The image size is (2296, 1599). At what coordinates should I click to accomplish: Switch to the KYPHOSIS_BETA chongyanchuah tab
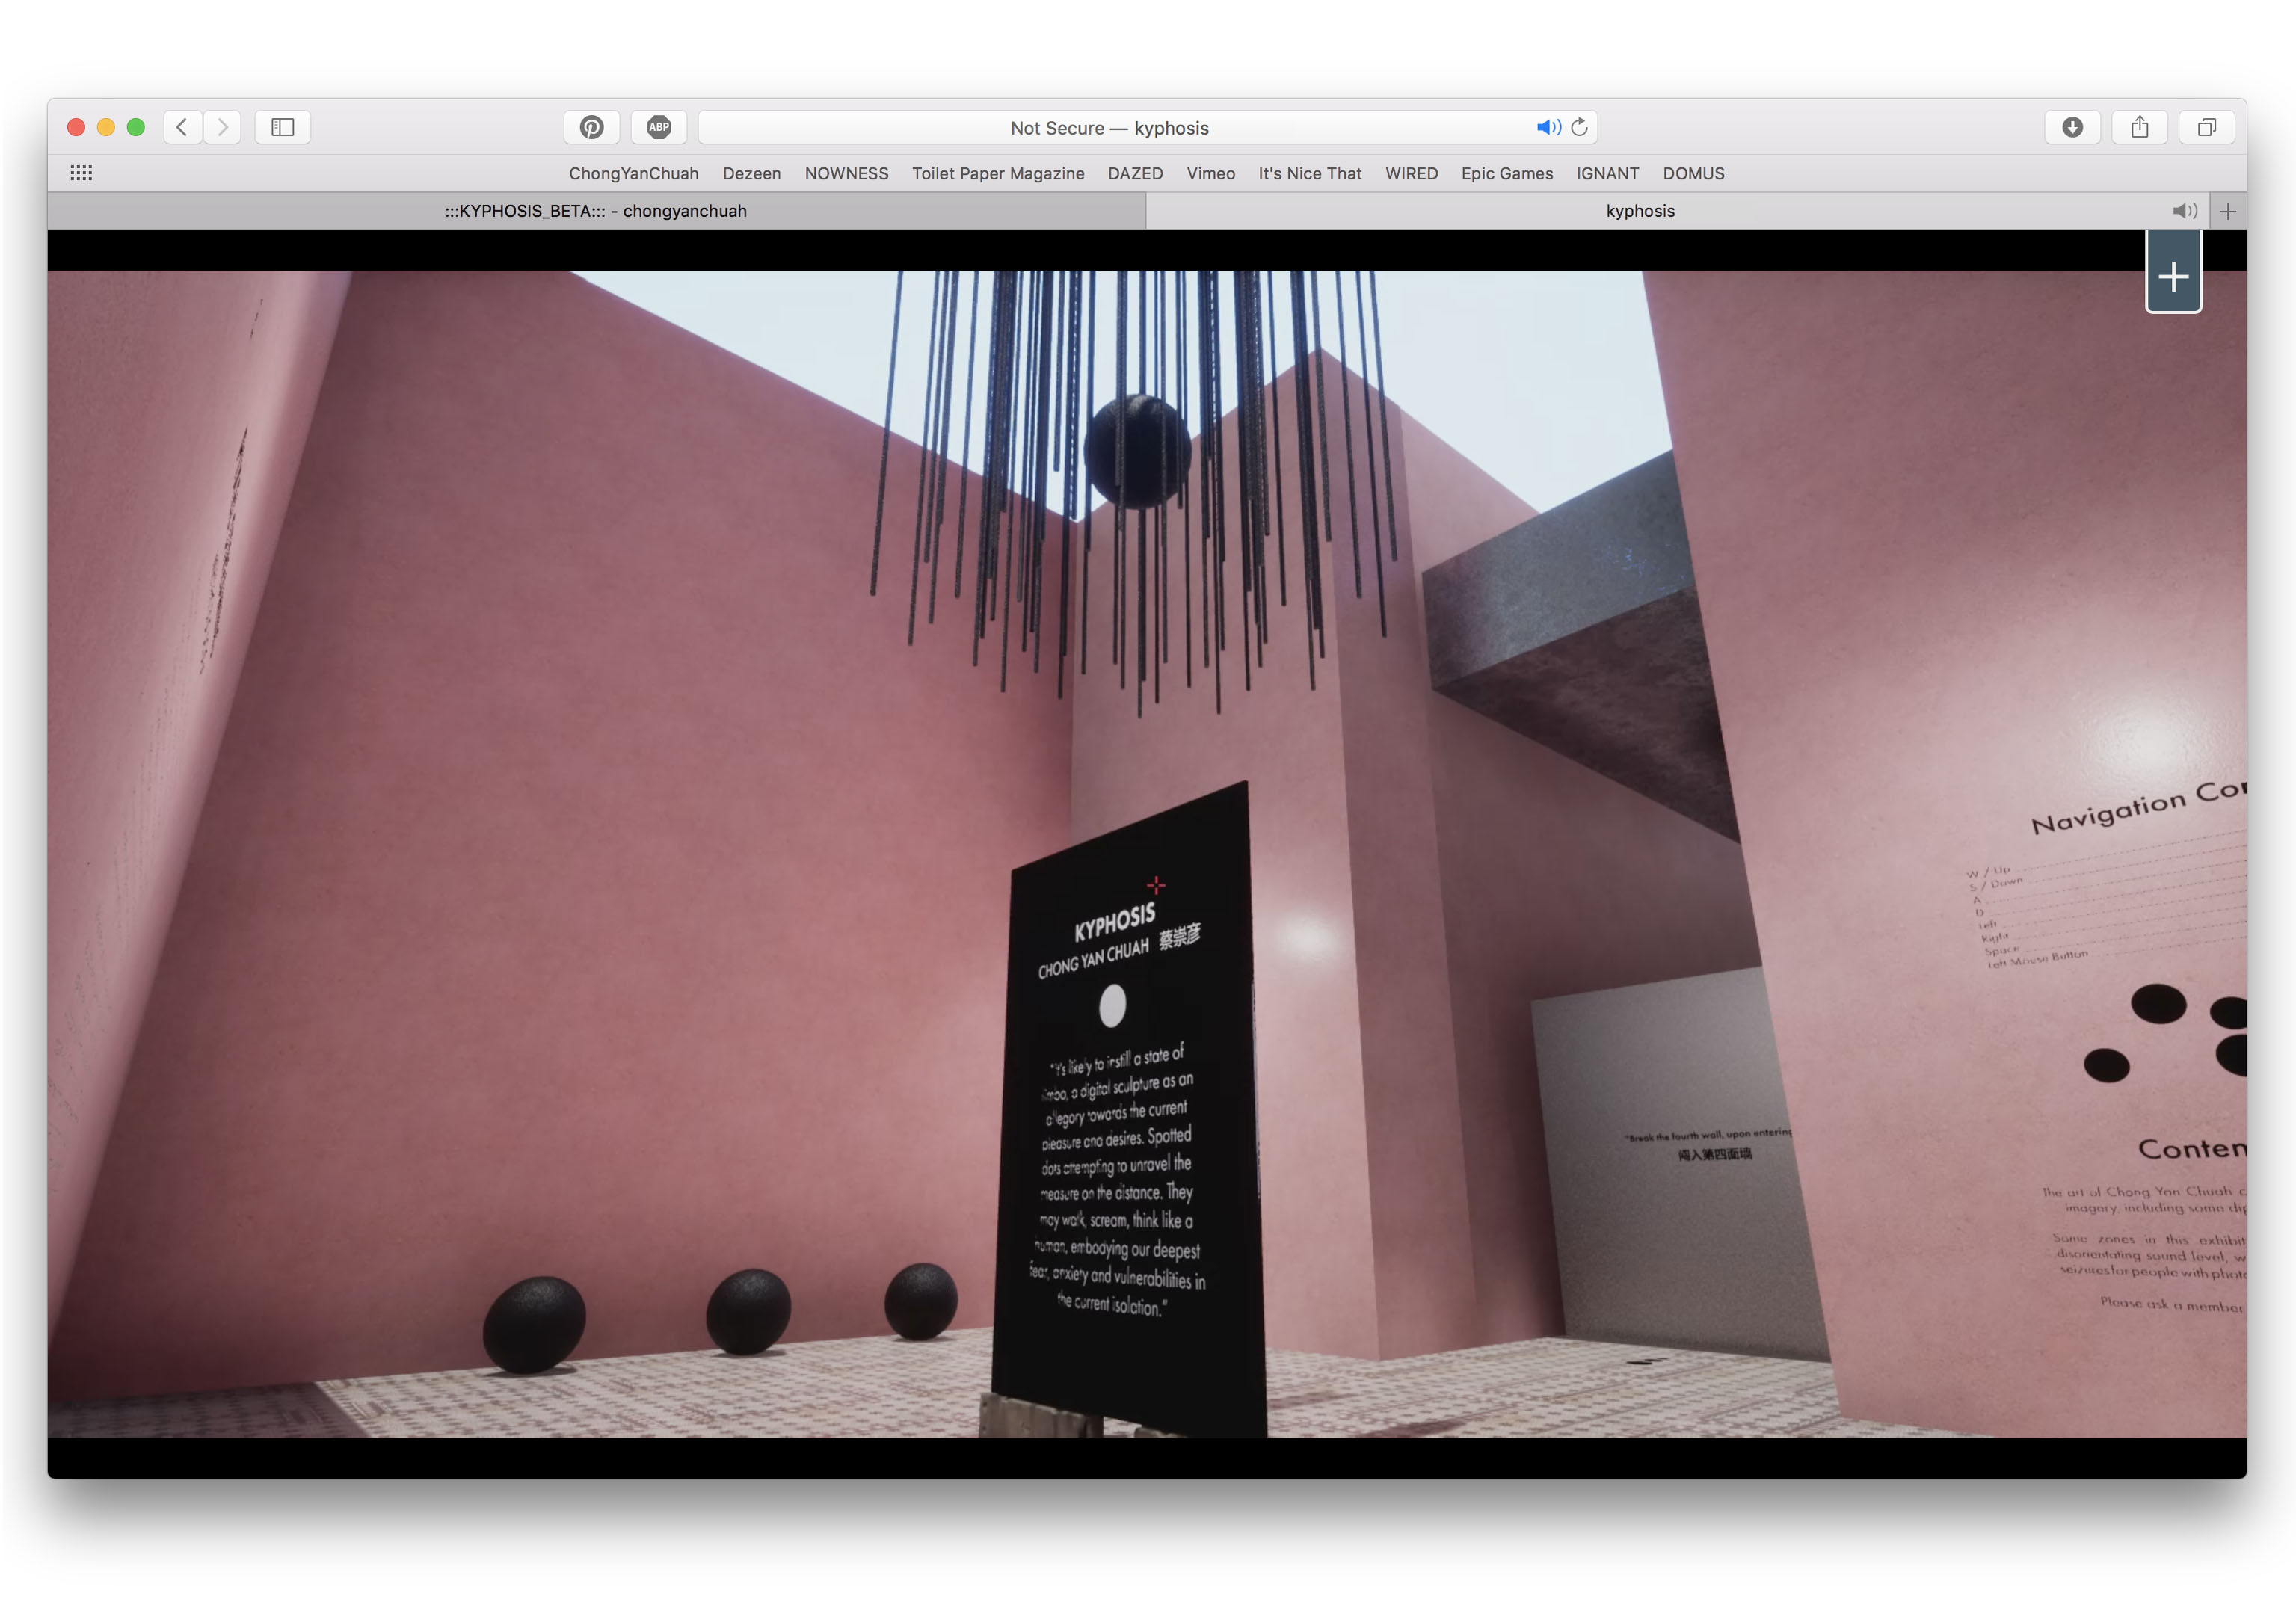(596, 211)
